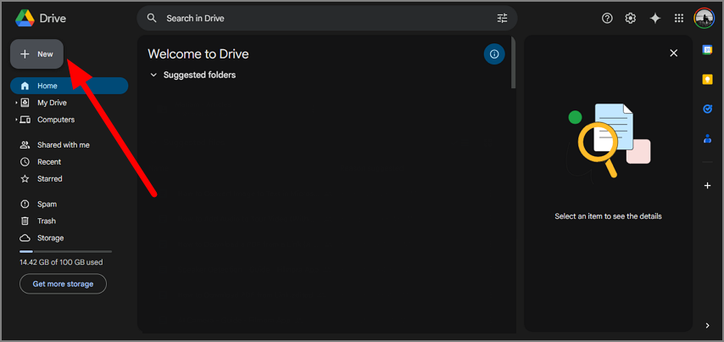This screenshot has width=724, height=342.
Task: Click Get more storage button
Action: (x=63, y=283)
